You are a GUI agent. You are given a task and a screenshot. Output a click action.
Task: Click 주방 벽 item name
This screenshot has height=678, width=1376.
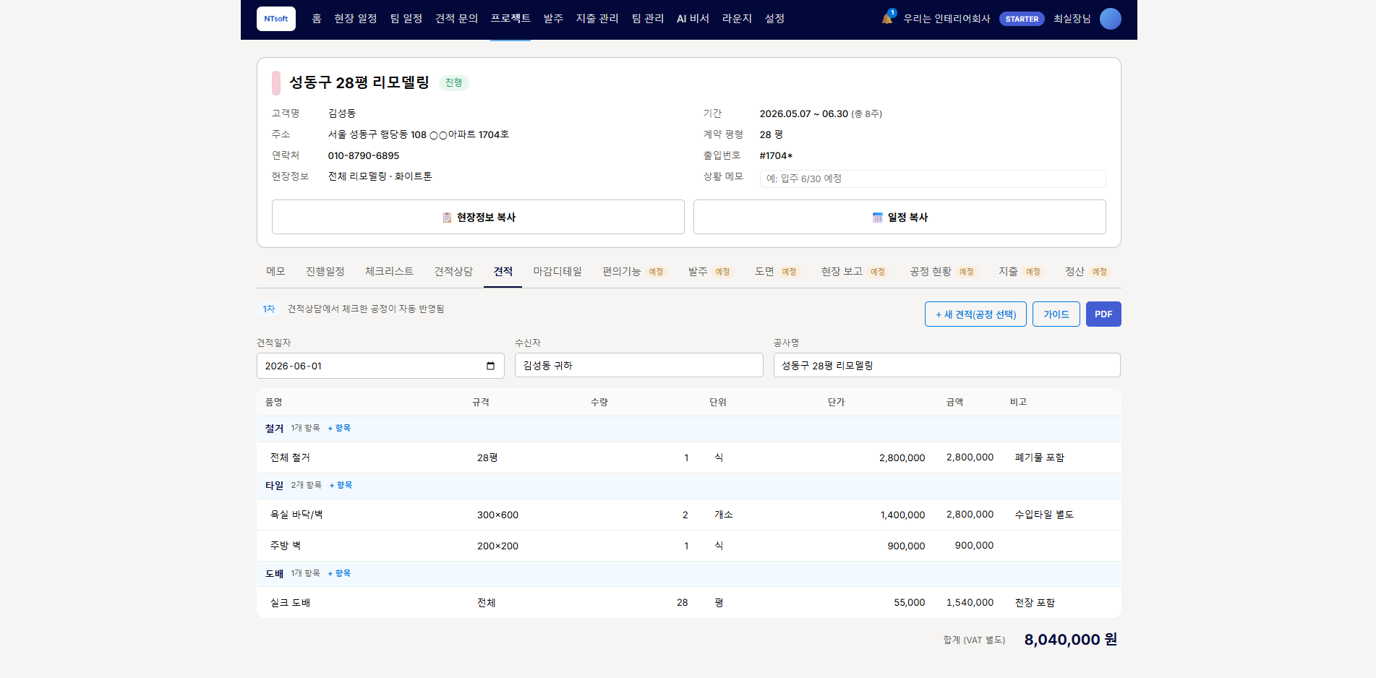(285, 546)
